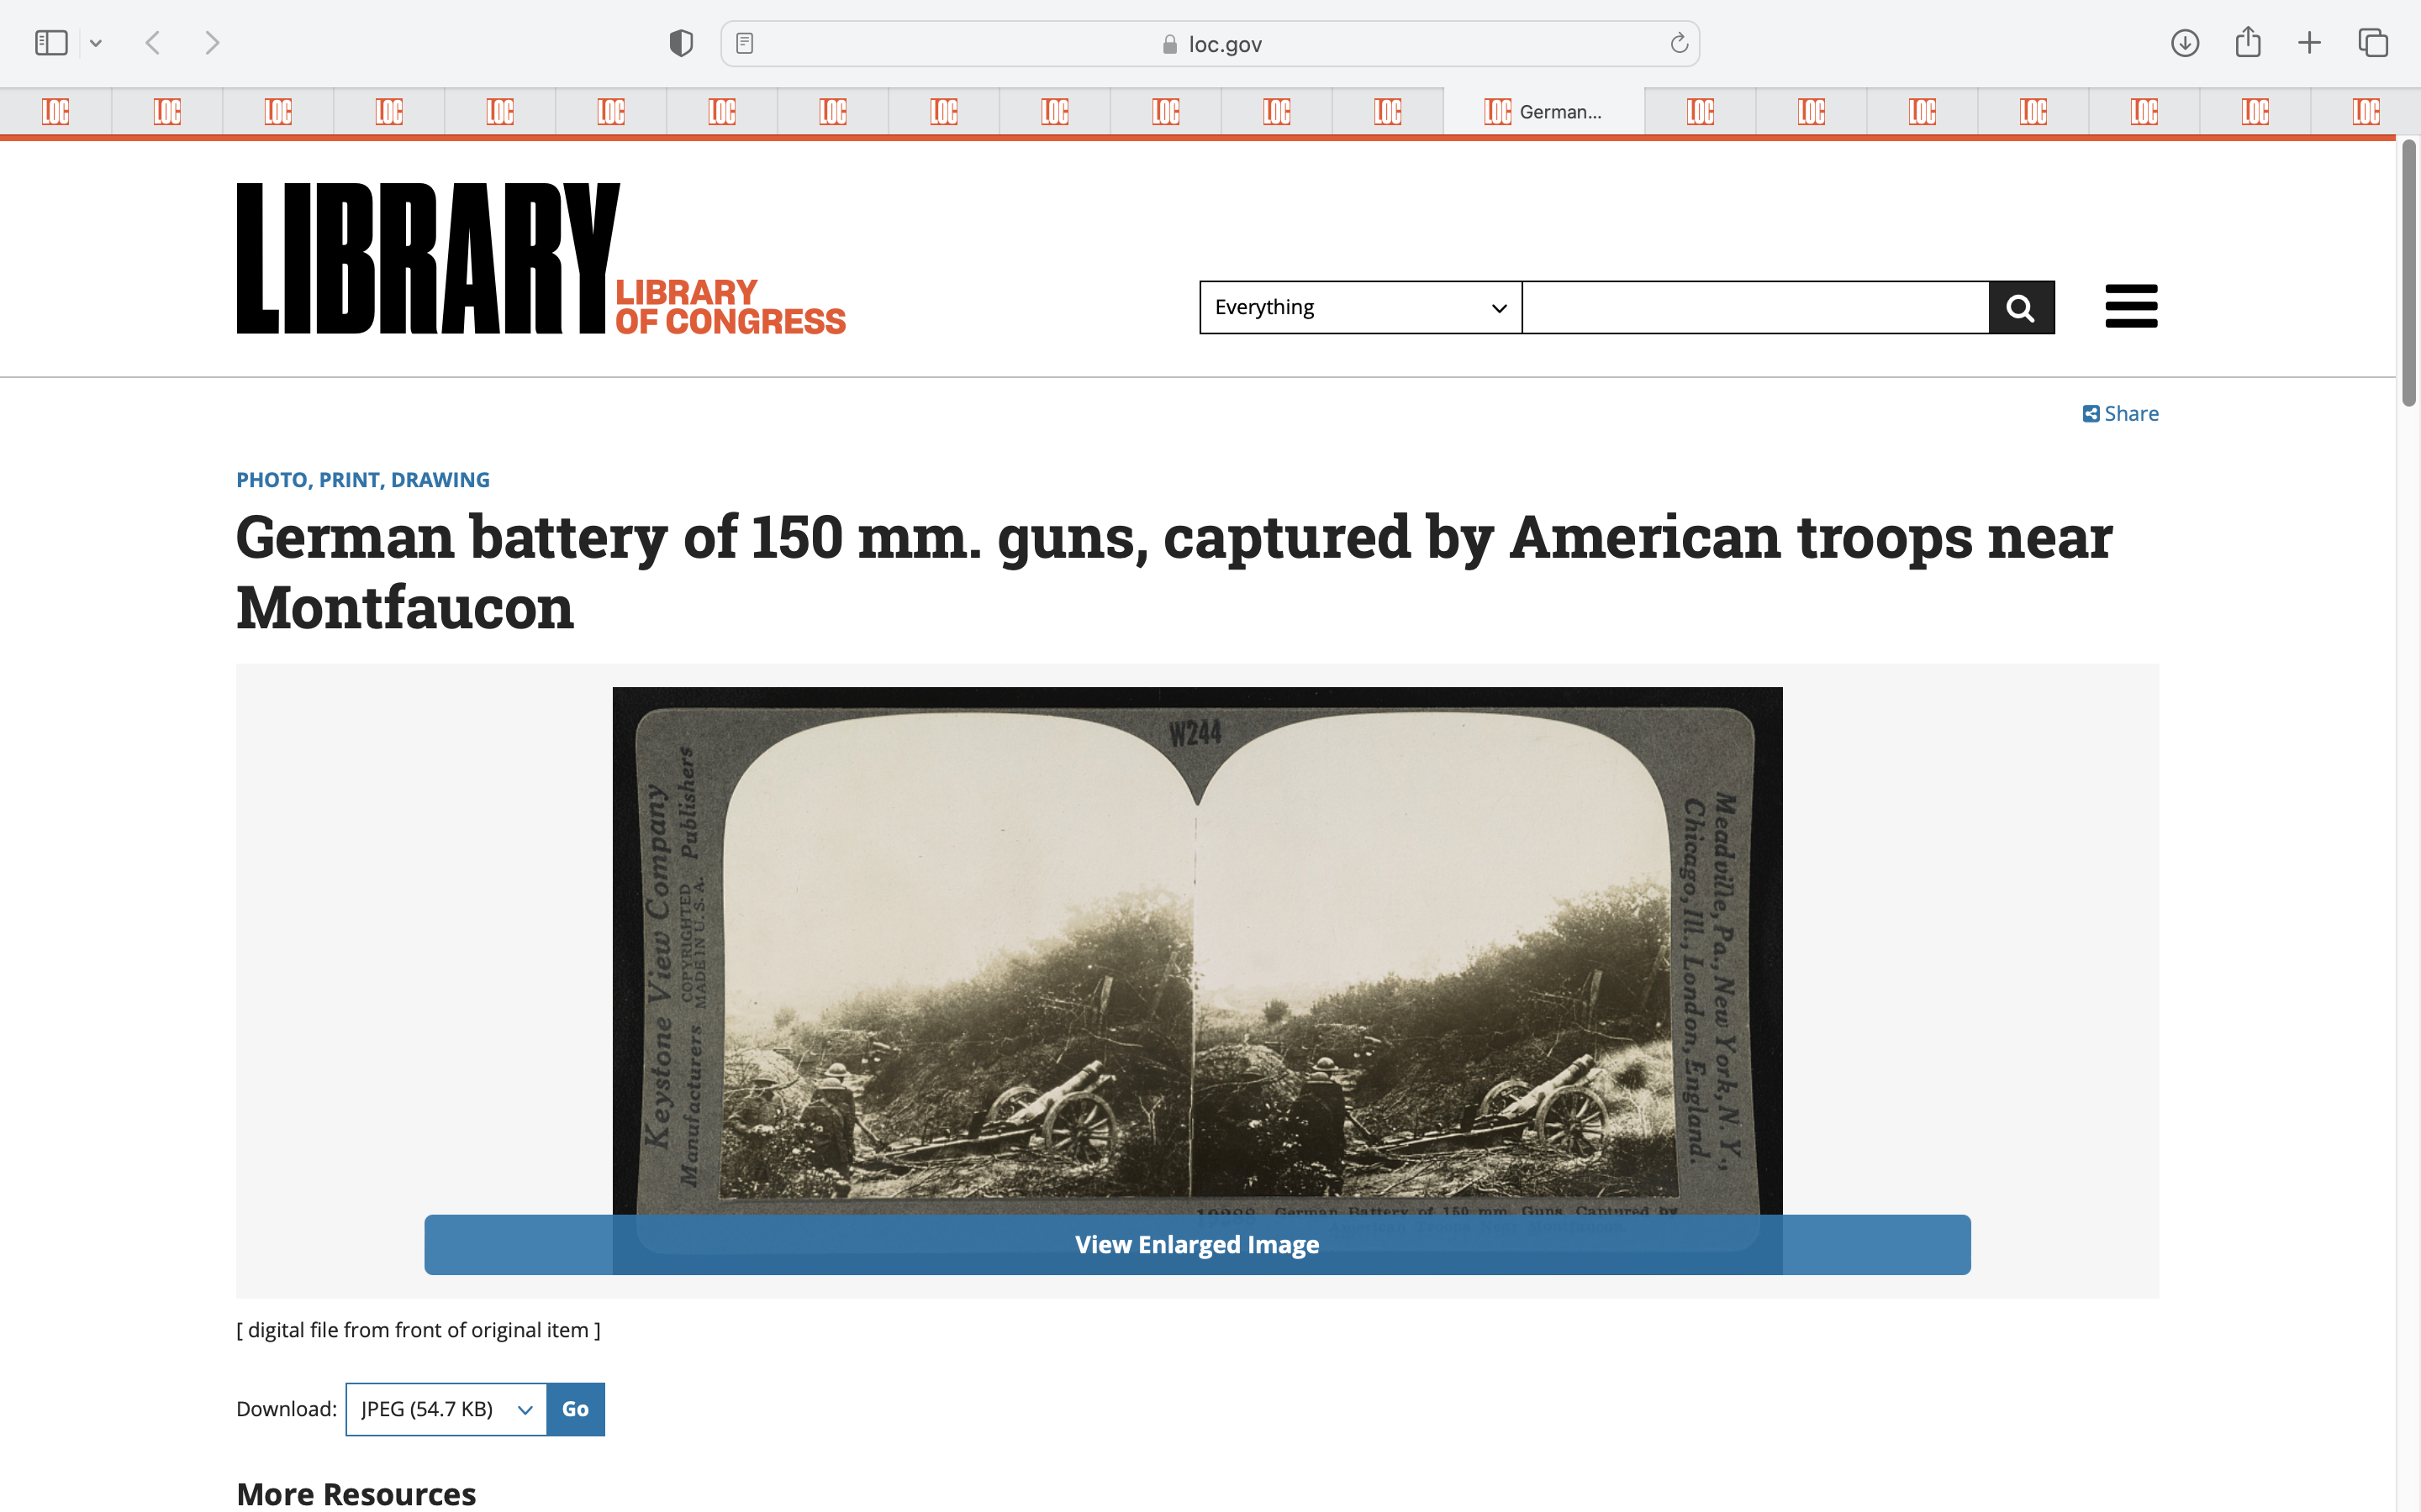The height and width of the screenshot is (1512, 2421).
Task: Open a new tab with plus icon
Action: (2309, 43)
